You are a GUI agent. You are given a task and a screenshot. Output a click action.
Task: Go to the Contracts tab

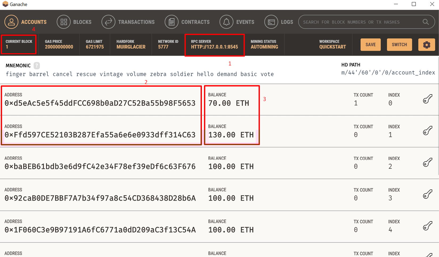point(187,22)
